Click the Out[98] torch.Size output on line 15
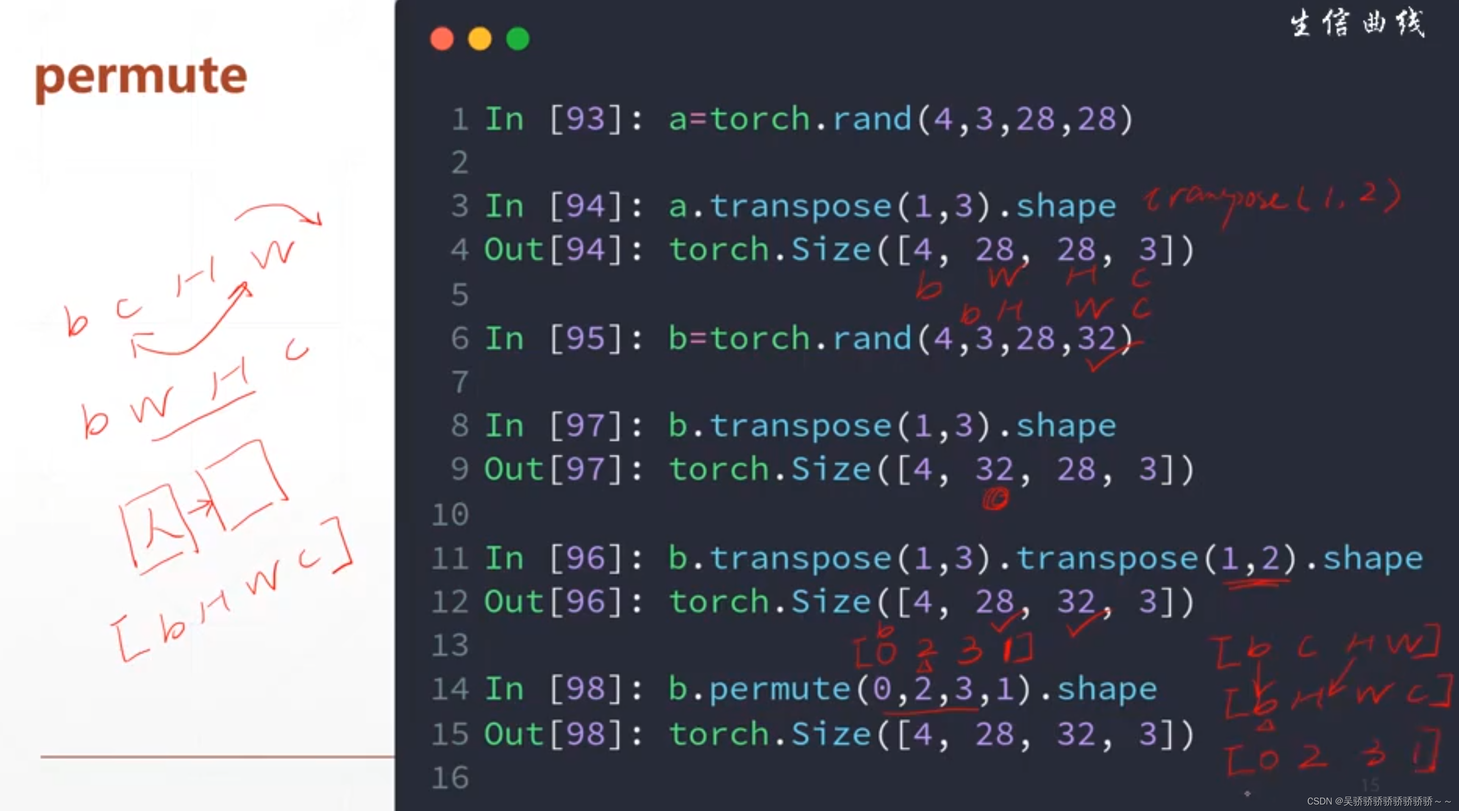Image resolution: width=1459 pixels, height=811 pixels. [932, 735]
